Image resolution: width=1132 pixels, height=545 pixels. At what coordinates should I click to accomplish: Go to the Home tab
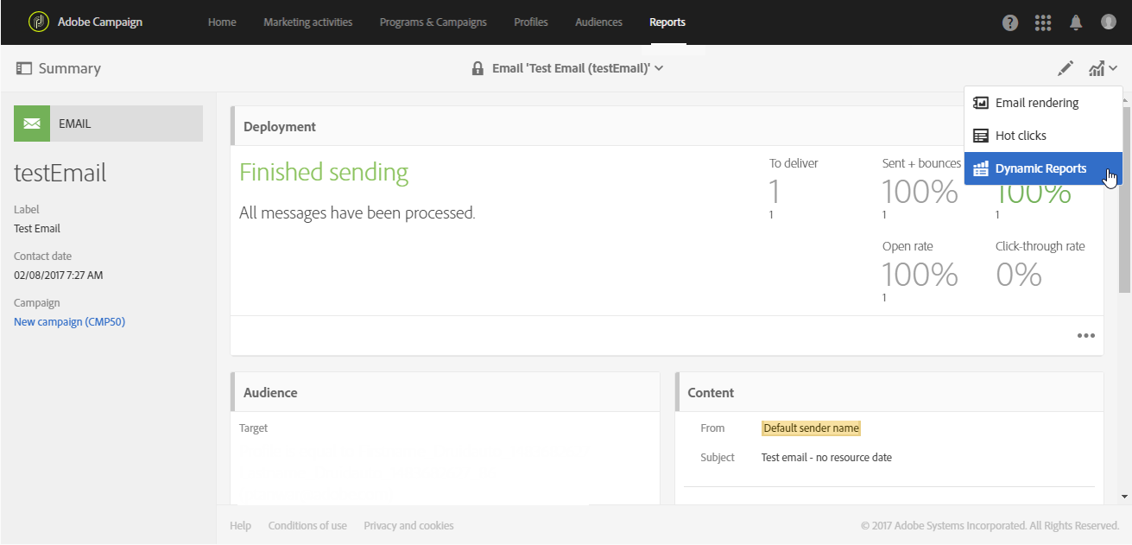(x=222, y=22)
